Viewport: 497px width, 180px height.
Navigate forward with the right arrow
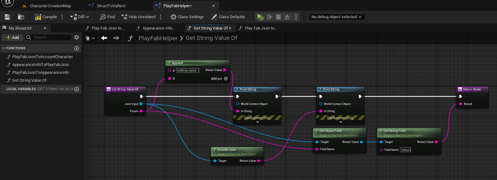click(116, 38)
